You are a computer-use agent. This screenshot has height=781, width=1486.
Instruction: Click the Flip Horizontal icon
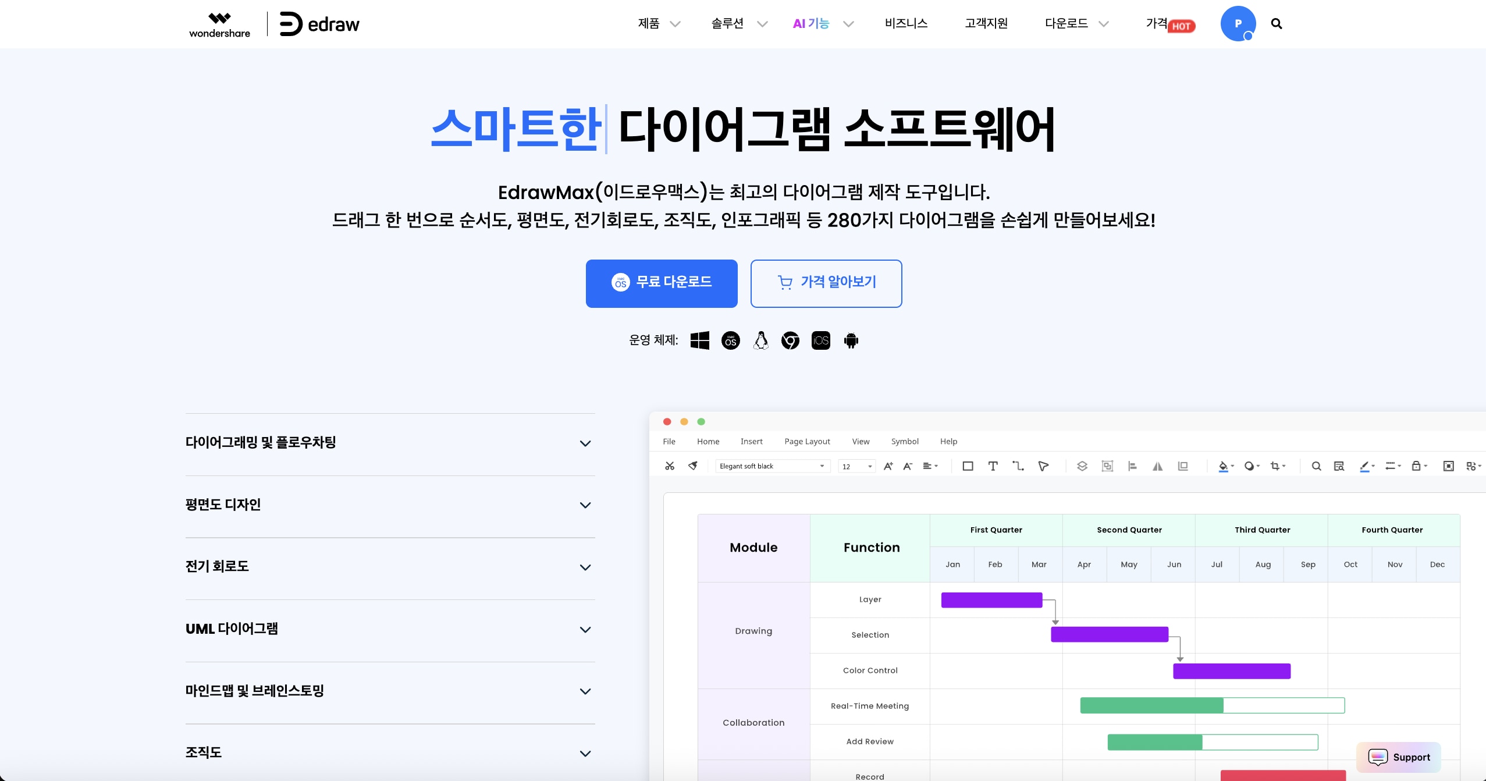point(1158,466)
